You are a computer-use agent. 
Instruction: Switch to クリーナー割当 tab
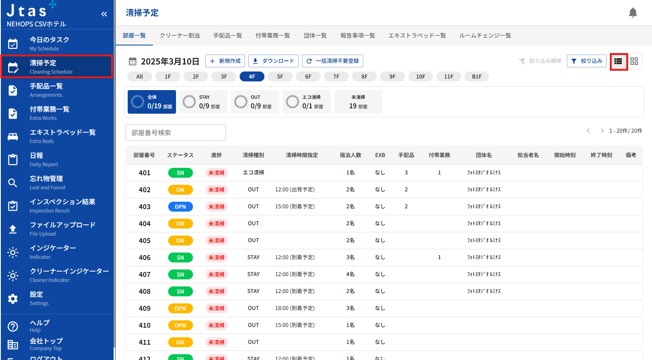(x=180, y=36)
